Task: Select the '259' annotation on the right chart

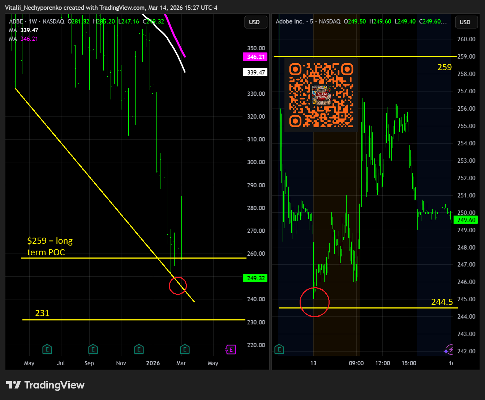Action: tap(445, 67)
